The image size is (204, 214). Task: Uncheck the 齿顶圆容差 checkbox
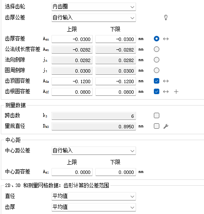tap(156, 81)
